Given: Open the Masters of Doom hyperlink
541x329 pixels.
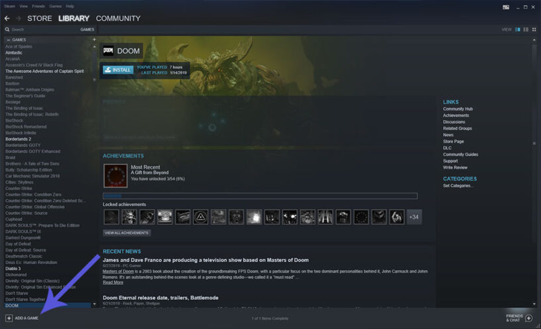Looking at the screenshot, I should coord(118,271).
